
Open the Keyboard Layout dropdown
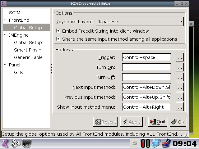click(140, 22)
